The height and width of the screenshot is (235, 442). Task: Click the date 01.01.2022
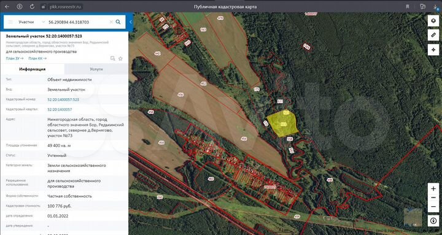pyautogui.click(x=58, y=216)
